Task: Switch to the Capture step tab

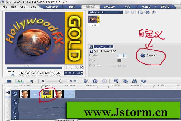Action: [52, 7]
